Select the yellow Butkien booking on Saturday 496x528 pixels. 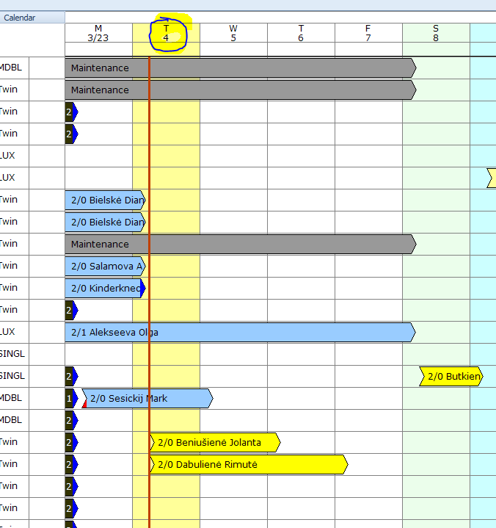pos(451,377)
